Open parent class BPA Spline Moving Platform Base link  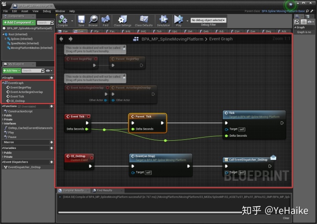point(283,11)
